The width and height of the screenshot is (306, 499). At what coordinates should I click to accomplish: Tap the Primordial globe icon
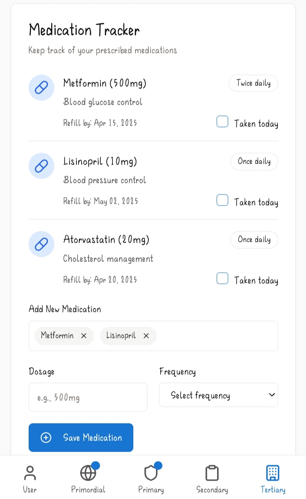(x=88, y=473)
